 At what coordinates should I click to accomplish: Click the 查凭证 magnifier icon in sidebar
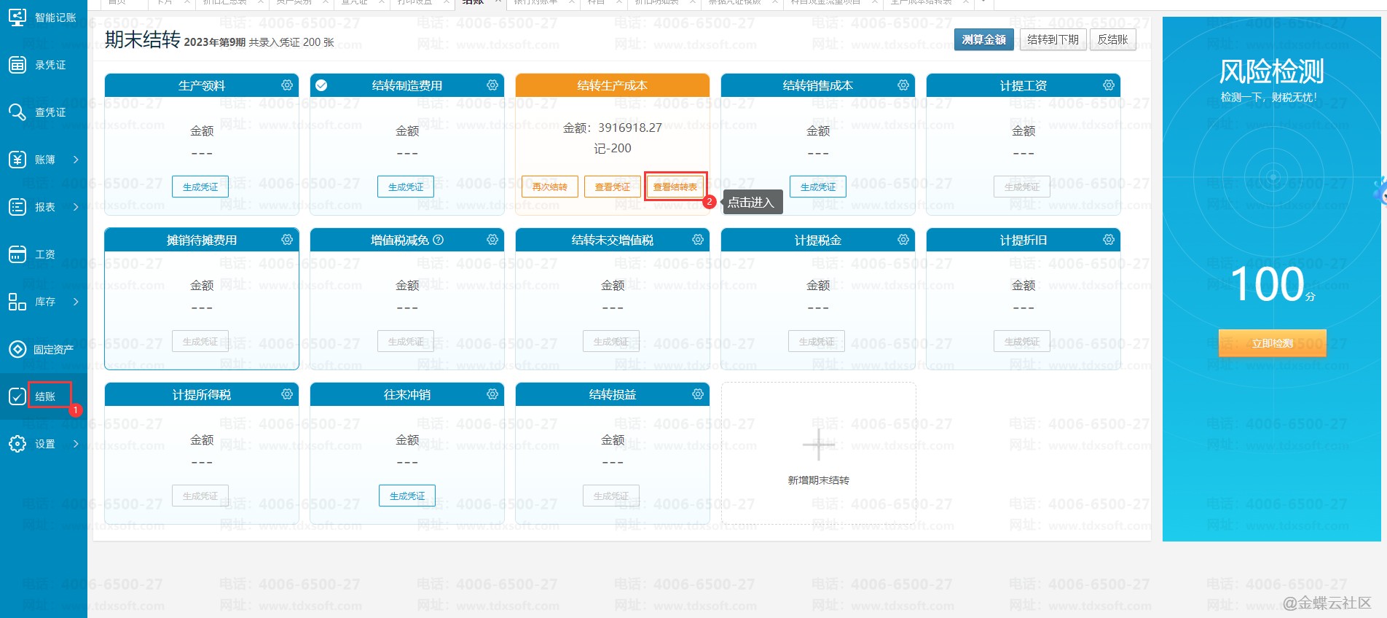(x=17, y=112)
